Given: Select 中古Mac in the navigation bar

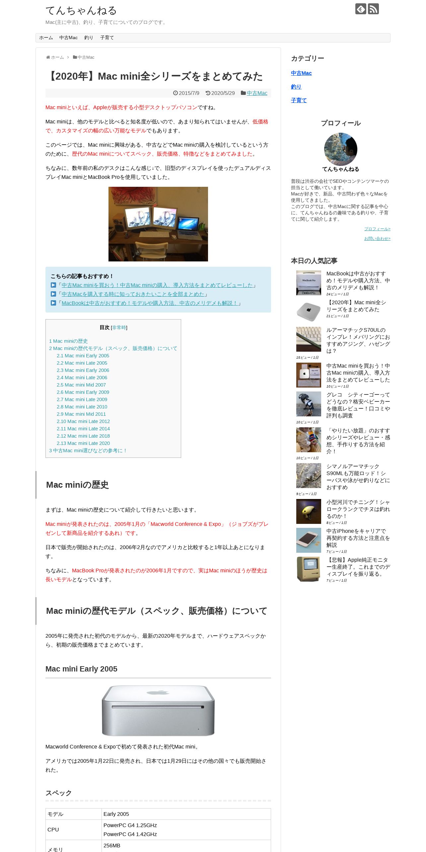Looking at the screenshot, I should tap(68, 38).
